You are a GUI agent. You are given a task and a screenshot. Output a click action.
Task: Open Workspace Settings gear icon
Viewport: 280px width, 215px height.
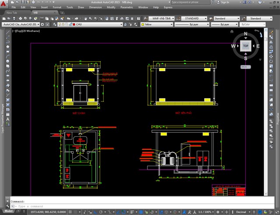point(42,24)
